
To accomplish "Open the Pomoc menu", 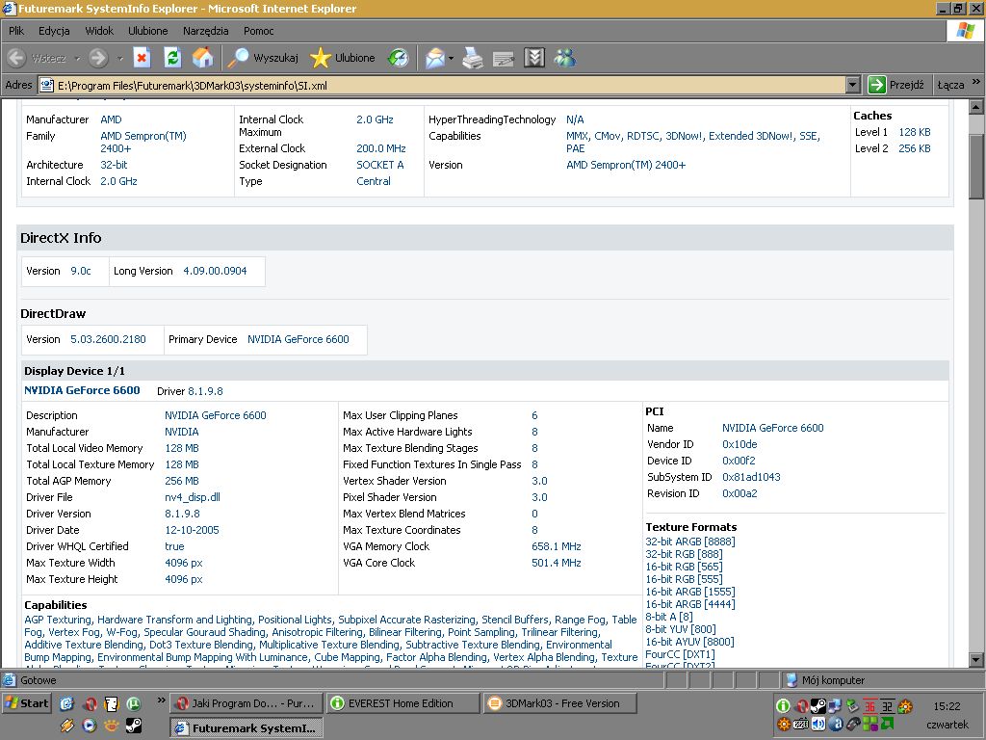I will coord(258,31).
